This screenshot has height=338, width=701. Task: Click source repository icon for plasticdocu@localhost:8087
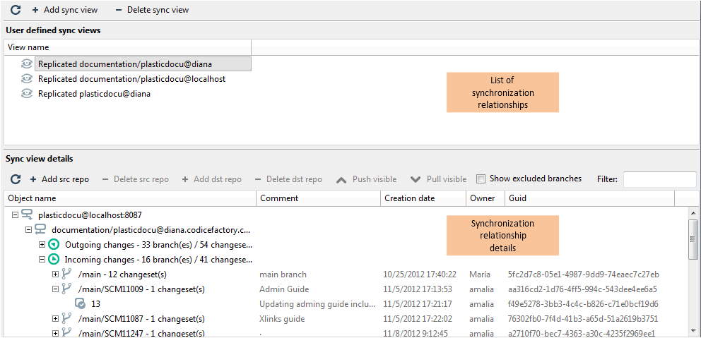pyautogui.click(x=28, y=215)
